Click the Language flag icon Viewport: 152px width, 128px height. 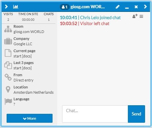[x=8, y=101]
